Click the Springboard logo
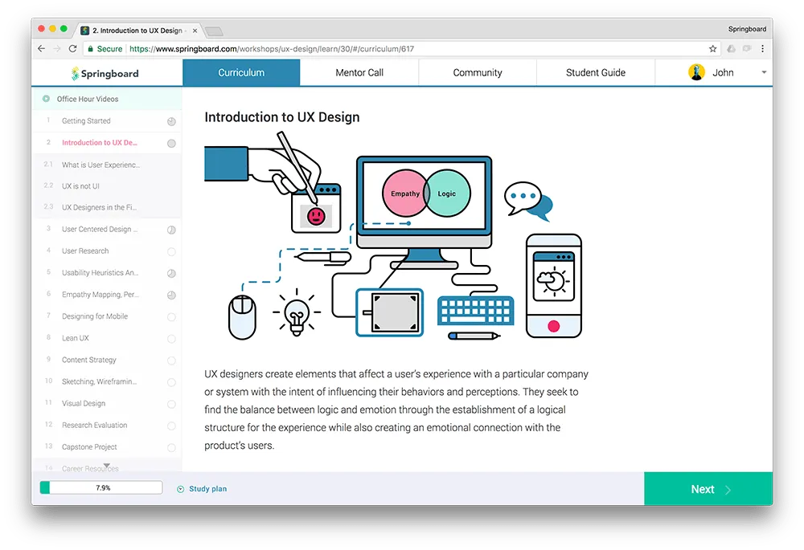The image size is (804, 550). tap(105, 73)
